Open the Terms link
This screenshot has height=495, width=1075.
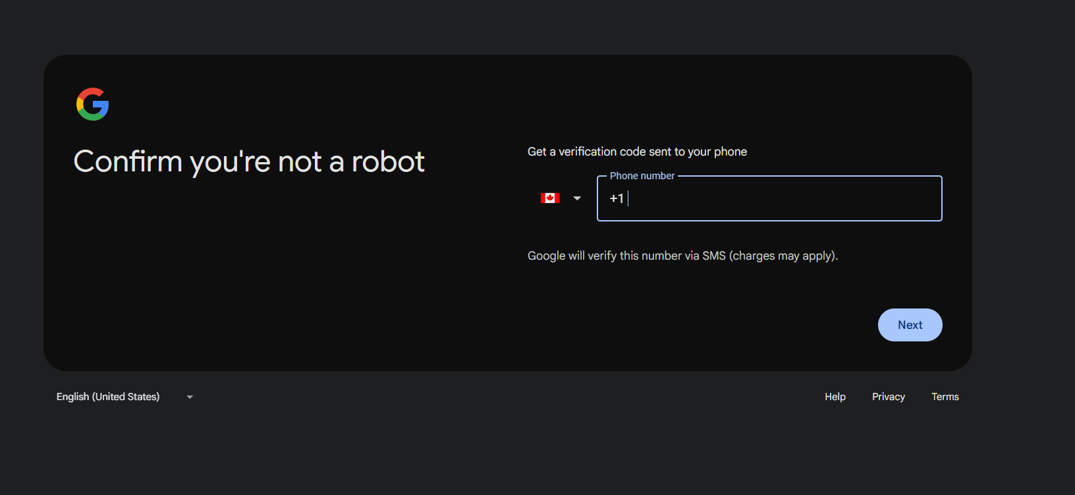[x=945, y=396]
